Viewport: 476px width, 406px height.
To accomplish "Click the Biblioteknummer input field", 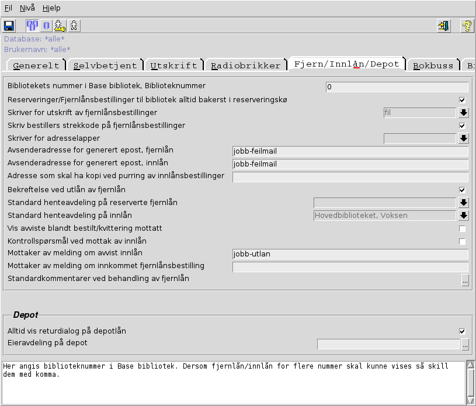I will 397,87.
